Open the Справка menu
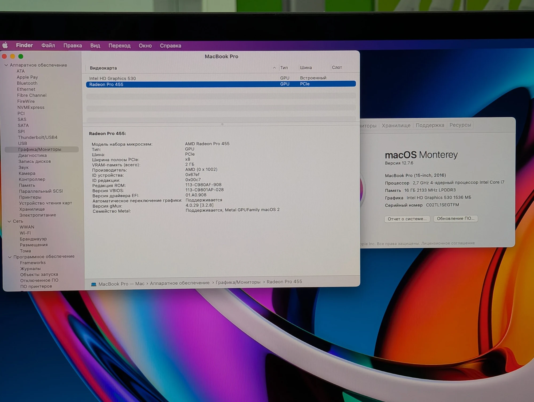 [170, 46]
